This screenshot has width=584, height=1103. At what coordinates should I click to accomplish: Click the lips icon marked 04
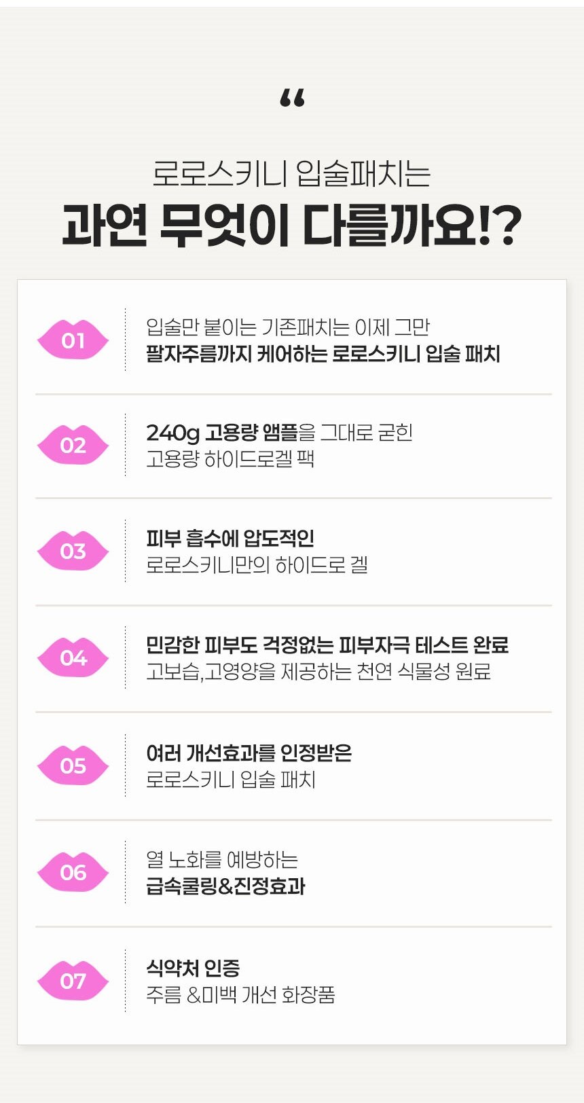pos(73,657)
